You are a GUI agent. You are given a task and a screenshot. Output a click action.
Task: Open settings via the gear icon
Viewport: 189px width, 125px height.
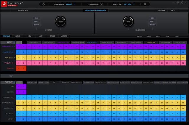pyautogui.click(x=145, y=4)
